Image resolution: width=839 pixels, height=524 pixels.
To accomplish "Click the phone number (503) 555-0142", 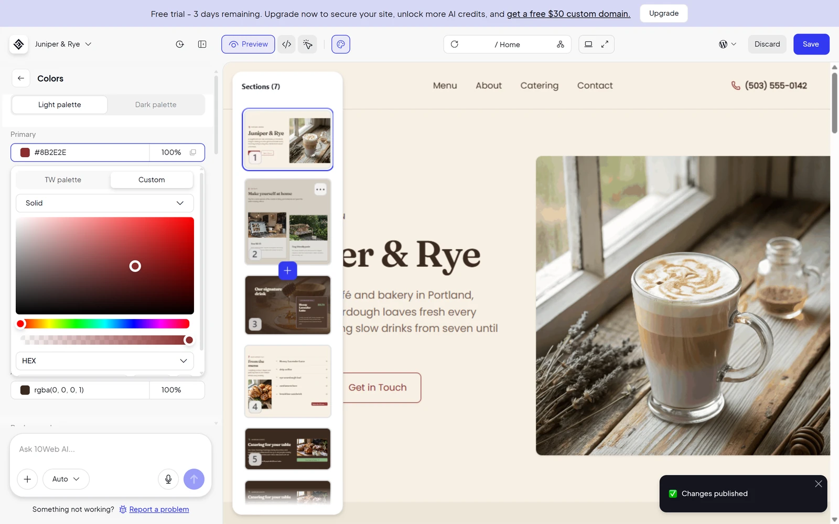I will [x=776, y=85].
